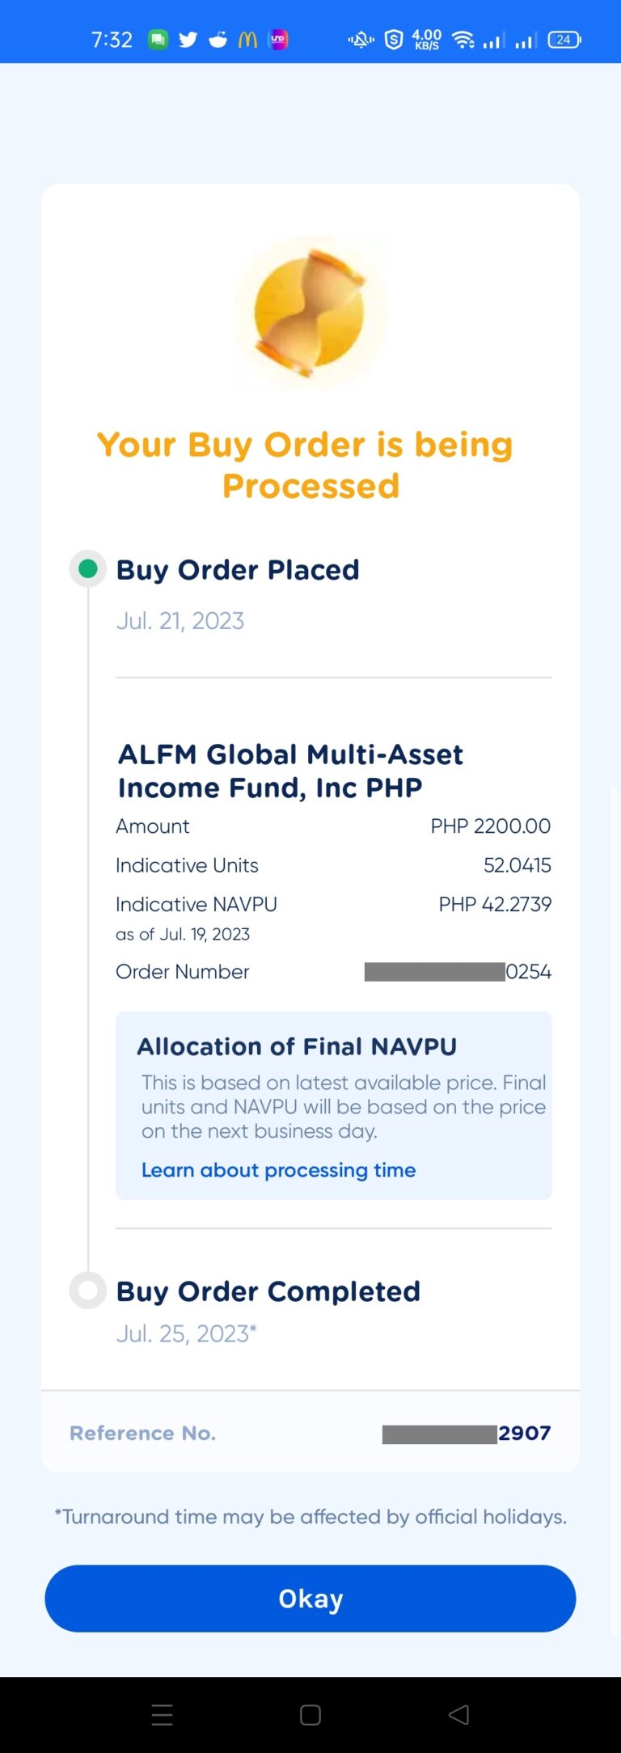
Task: Tap the McDonald's notification icon
Action: pos(247,40)
